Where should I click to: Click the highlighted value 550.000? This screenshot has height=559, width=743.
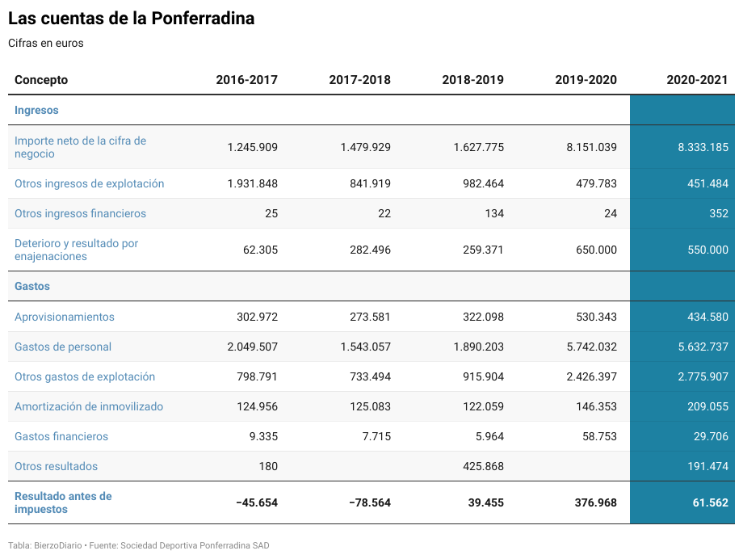click(x=708, y=250)
